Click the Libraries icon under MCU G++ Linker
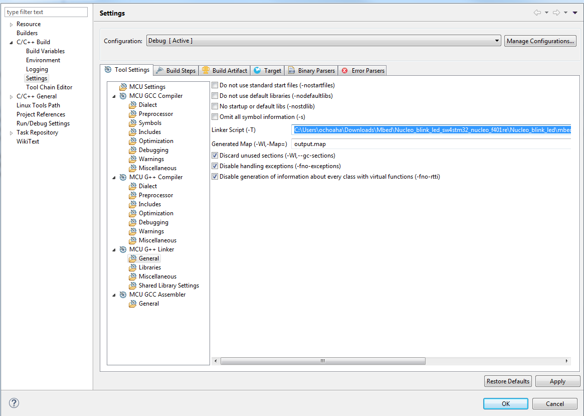 (x=132, y=267)
